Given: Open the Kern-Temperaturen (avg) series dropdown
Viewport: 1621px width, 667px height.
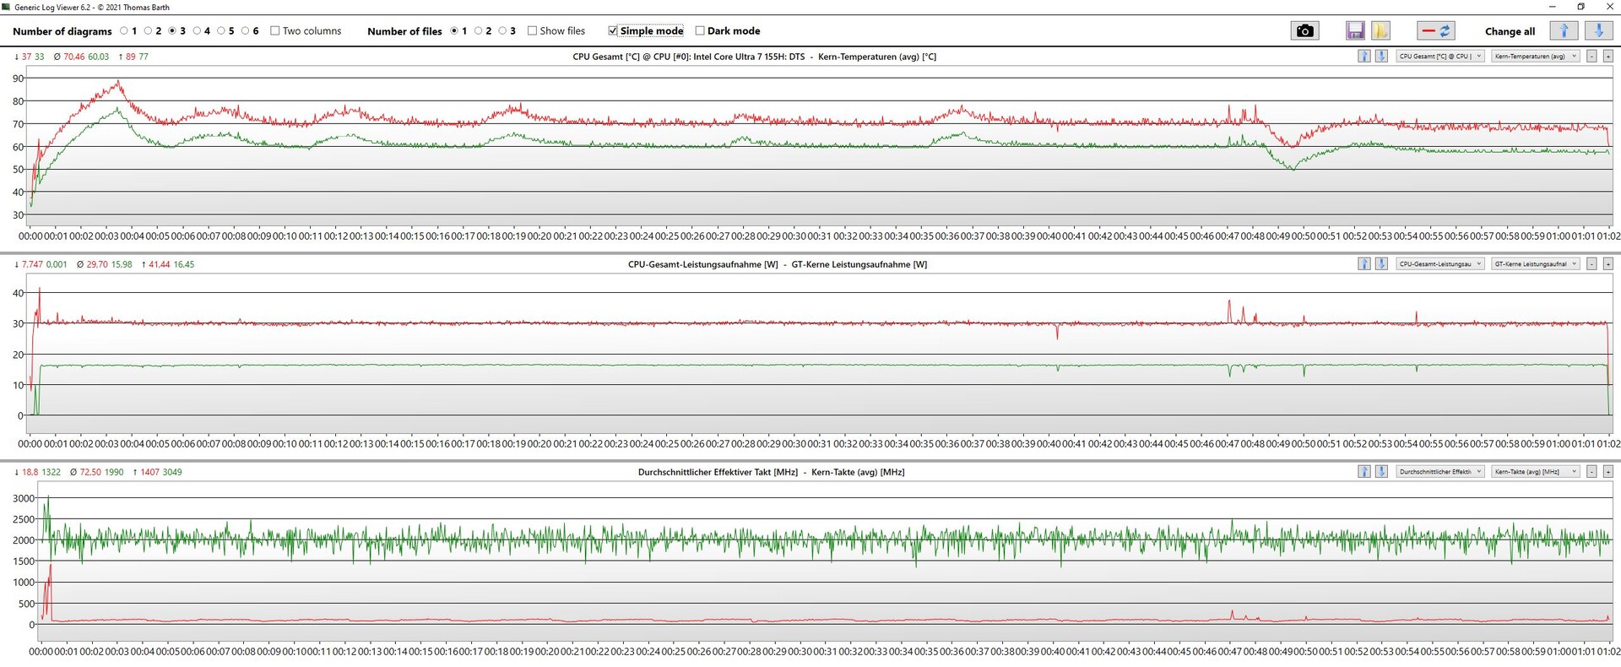Looking at the screenshot, I should point(1535,57).
